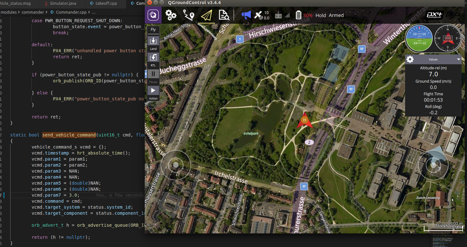The image size is (467, 247).
Task: Click the Irchelstrasse street label
Action: 231,177
